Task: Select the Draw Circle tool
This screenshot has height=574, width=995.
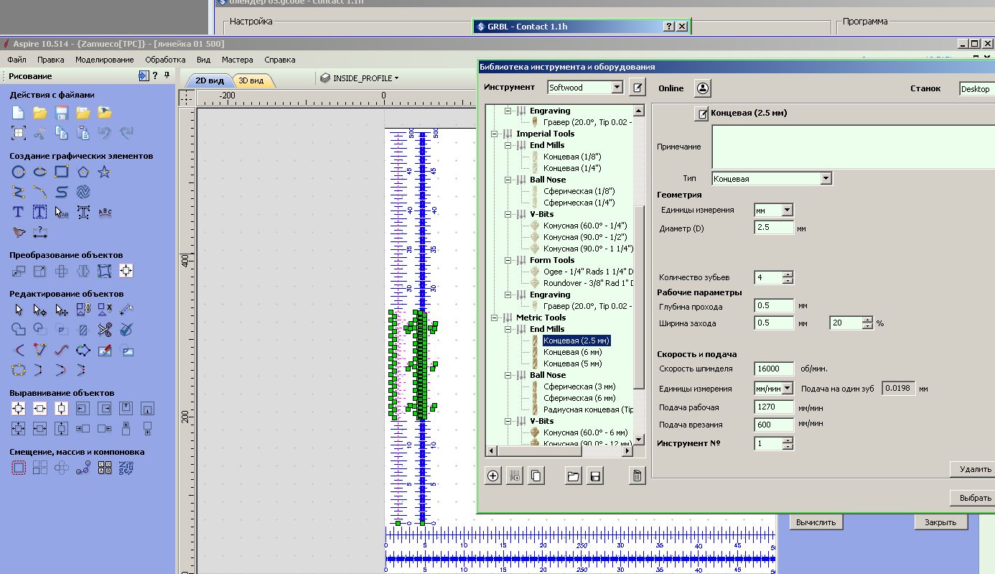Action: coord(19,172)
